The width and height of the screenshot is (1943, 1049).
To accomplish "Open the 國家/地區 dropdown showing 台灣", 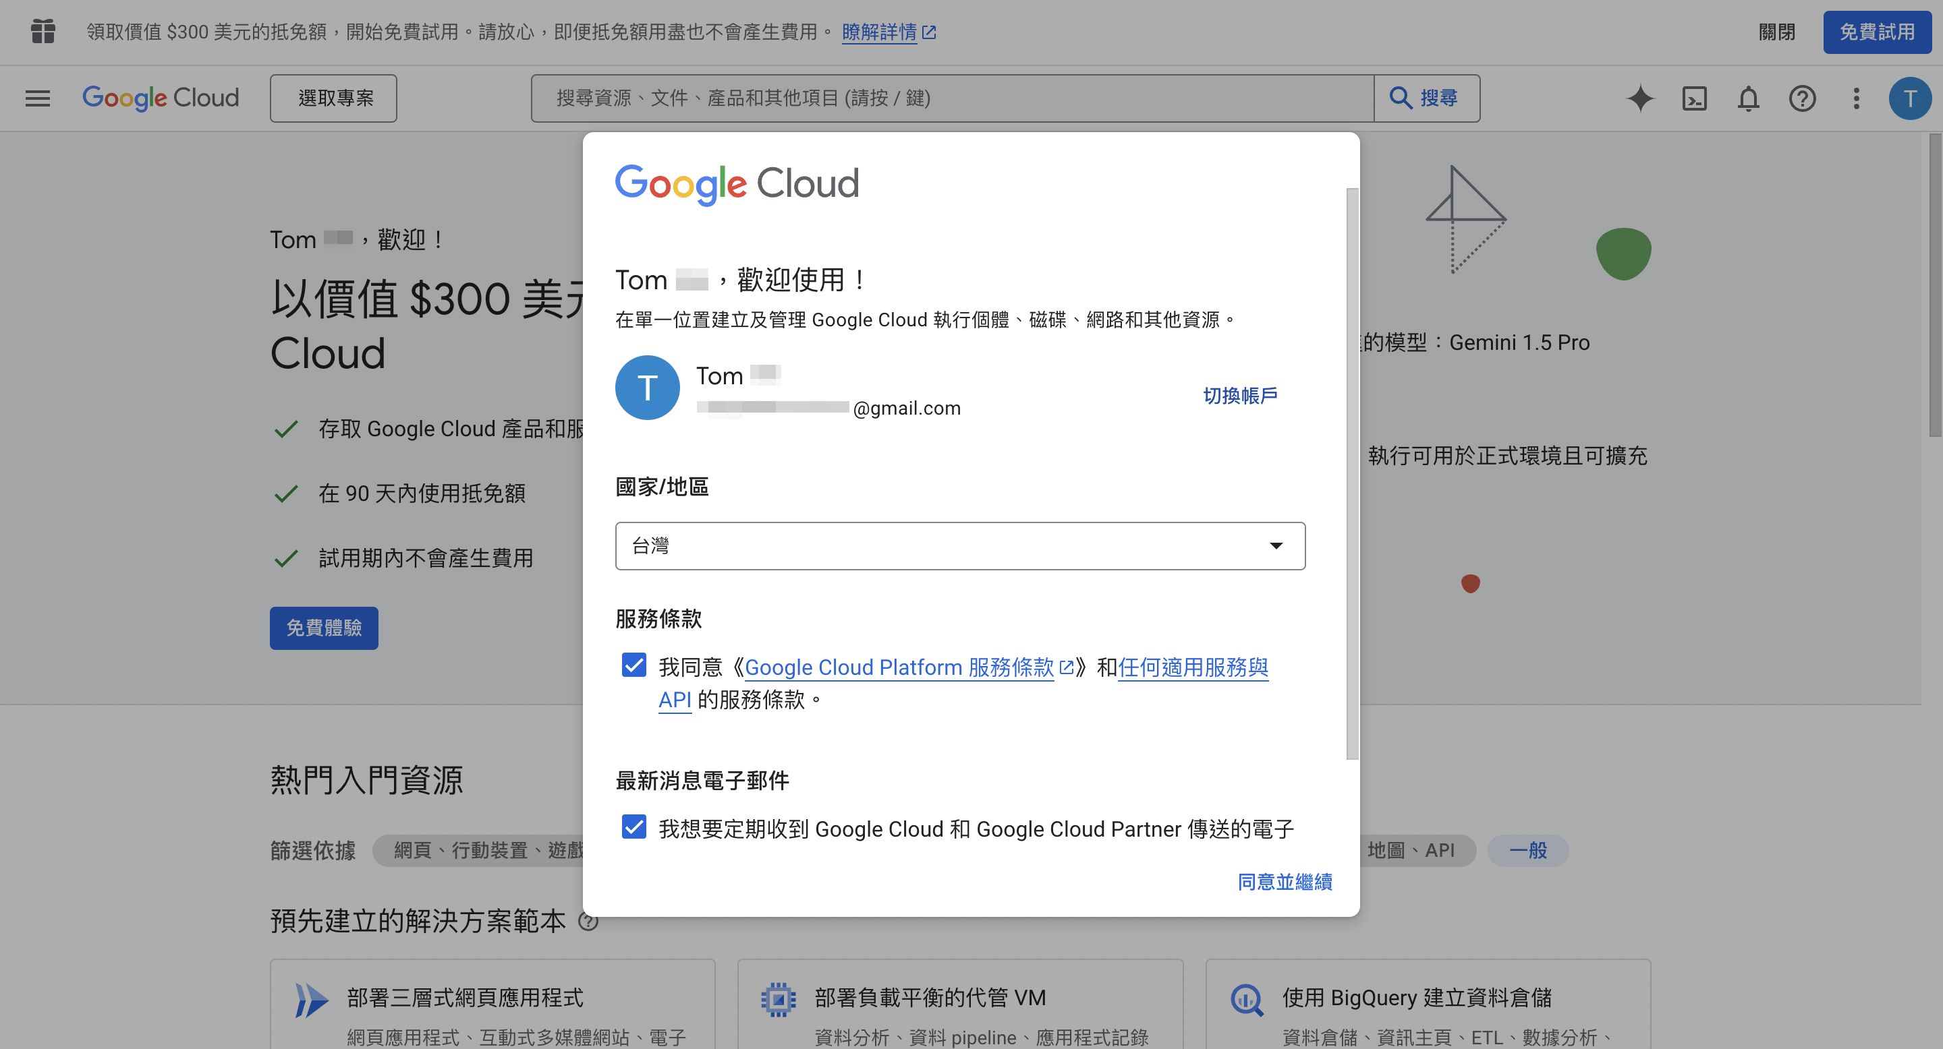I will pos(960,545).
